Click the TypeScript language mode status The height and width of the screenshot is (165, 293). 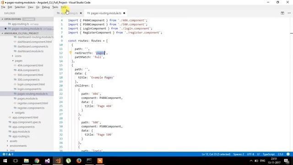(269, 154)
